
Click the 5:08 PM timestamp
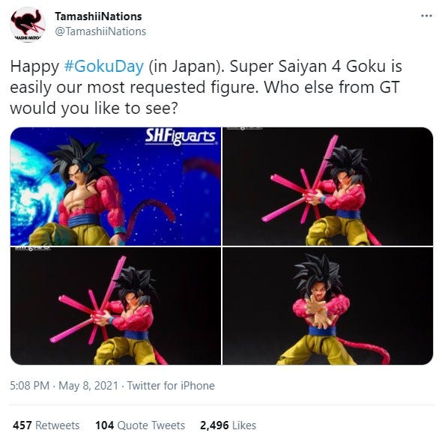point(30,385)
